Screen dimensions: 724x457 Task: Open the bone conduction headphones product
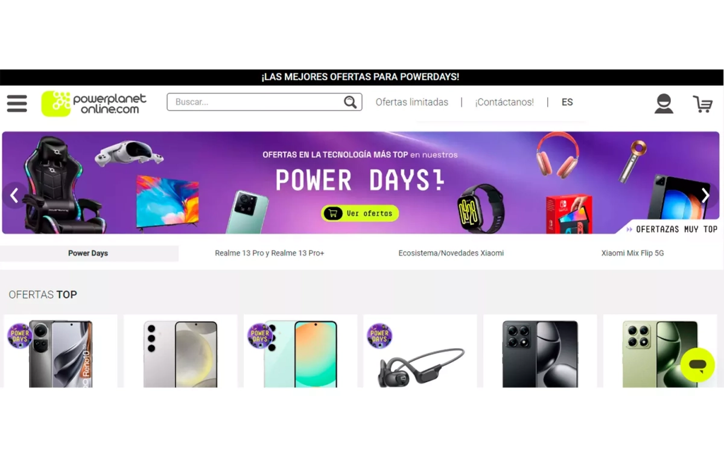coord(421,351)
